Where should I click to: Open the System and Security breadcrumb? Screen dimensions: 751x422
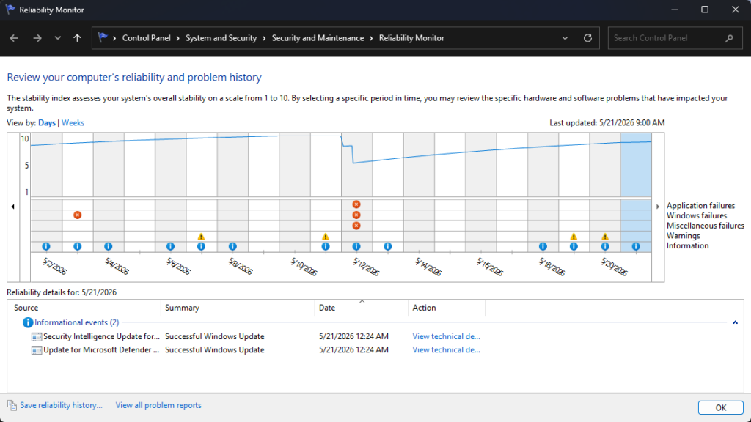point(221,38)
